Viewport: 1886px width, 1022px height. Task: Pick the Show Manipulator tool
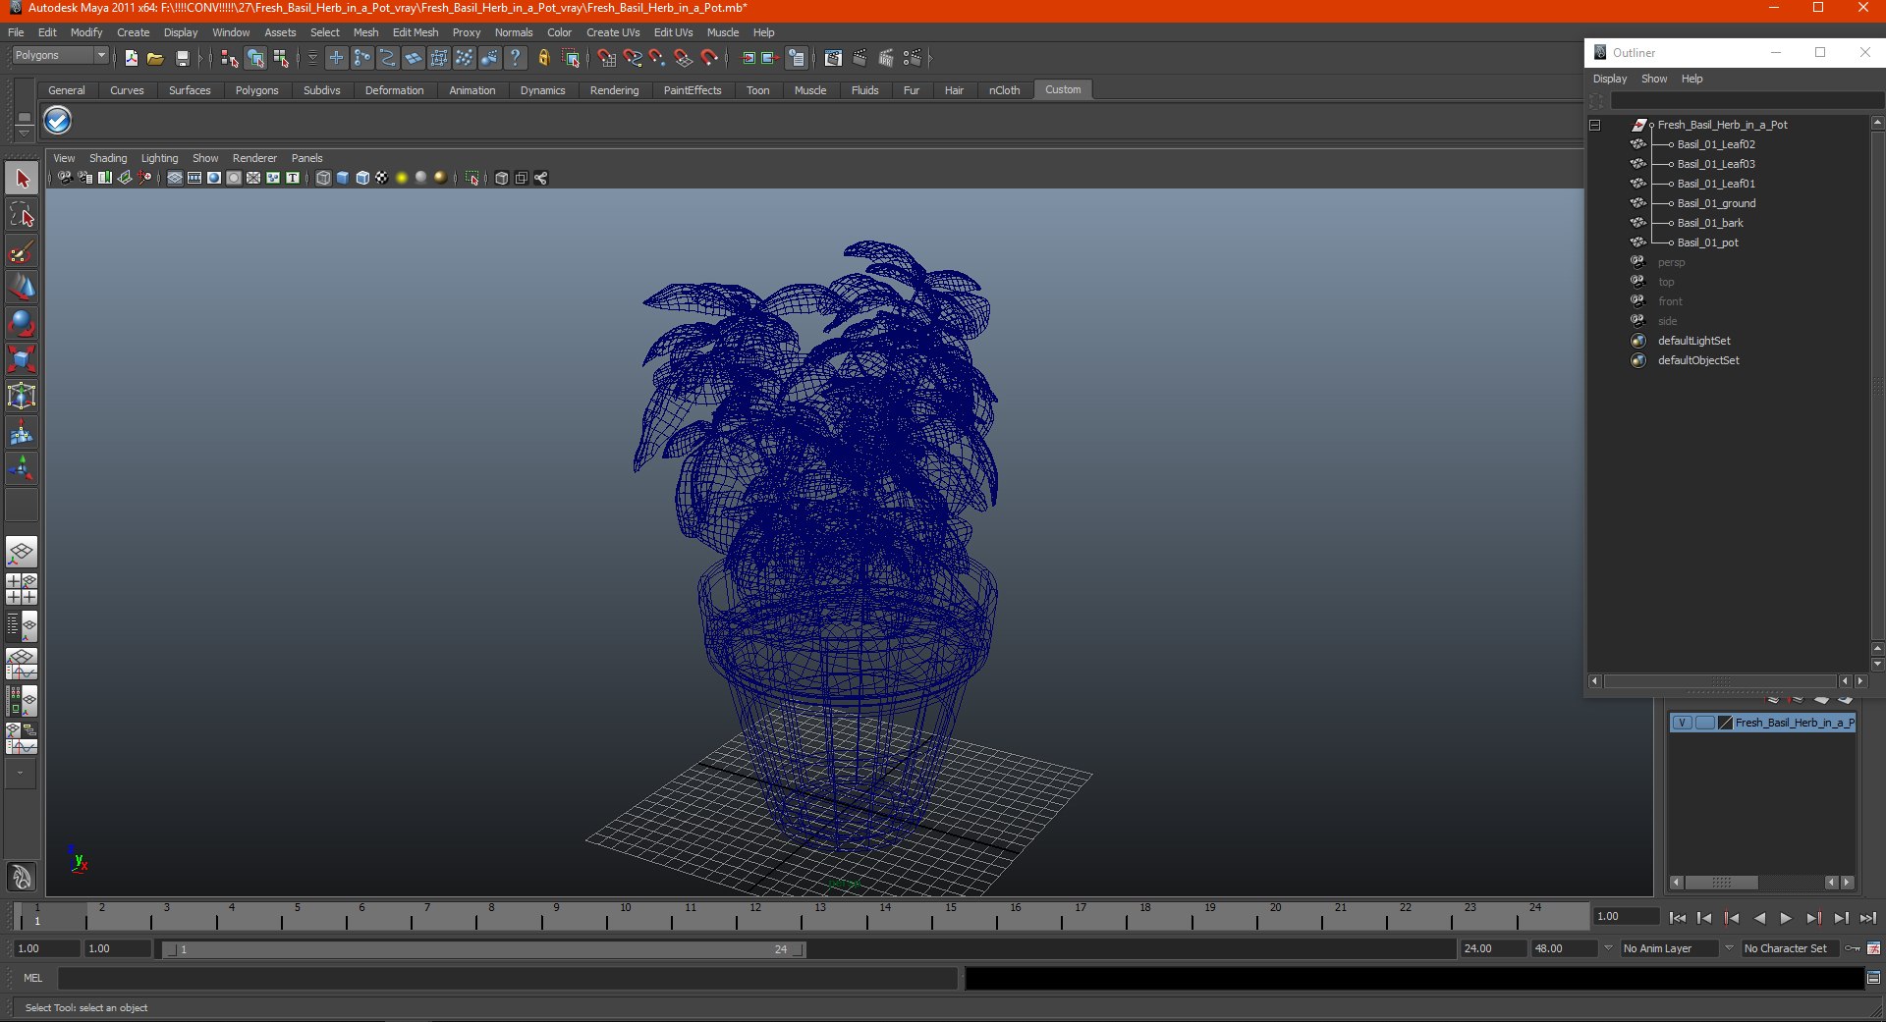click(22, 468)
